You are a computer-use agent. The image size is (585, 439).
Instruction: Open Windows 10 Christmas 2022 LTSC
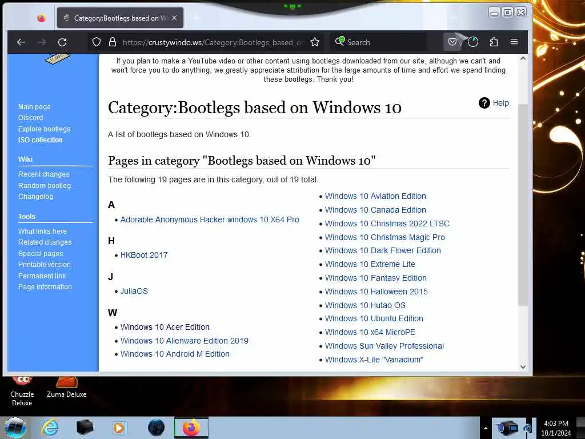[387, 224]
